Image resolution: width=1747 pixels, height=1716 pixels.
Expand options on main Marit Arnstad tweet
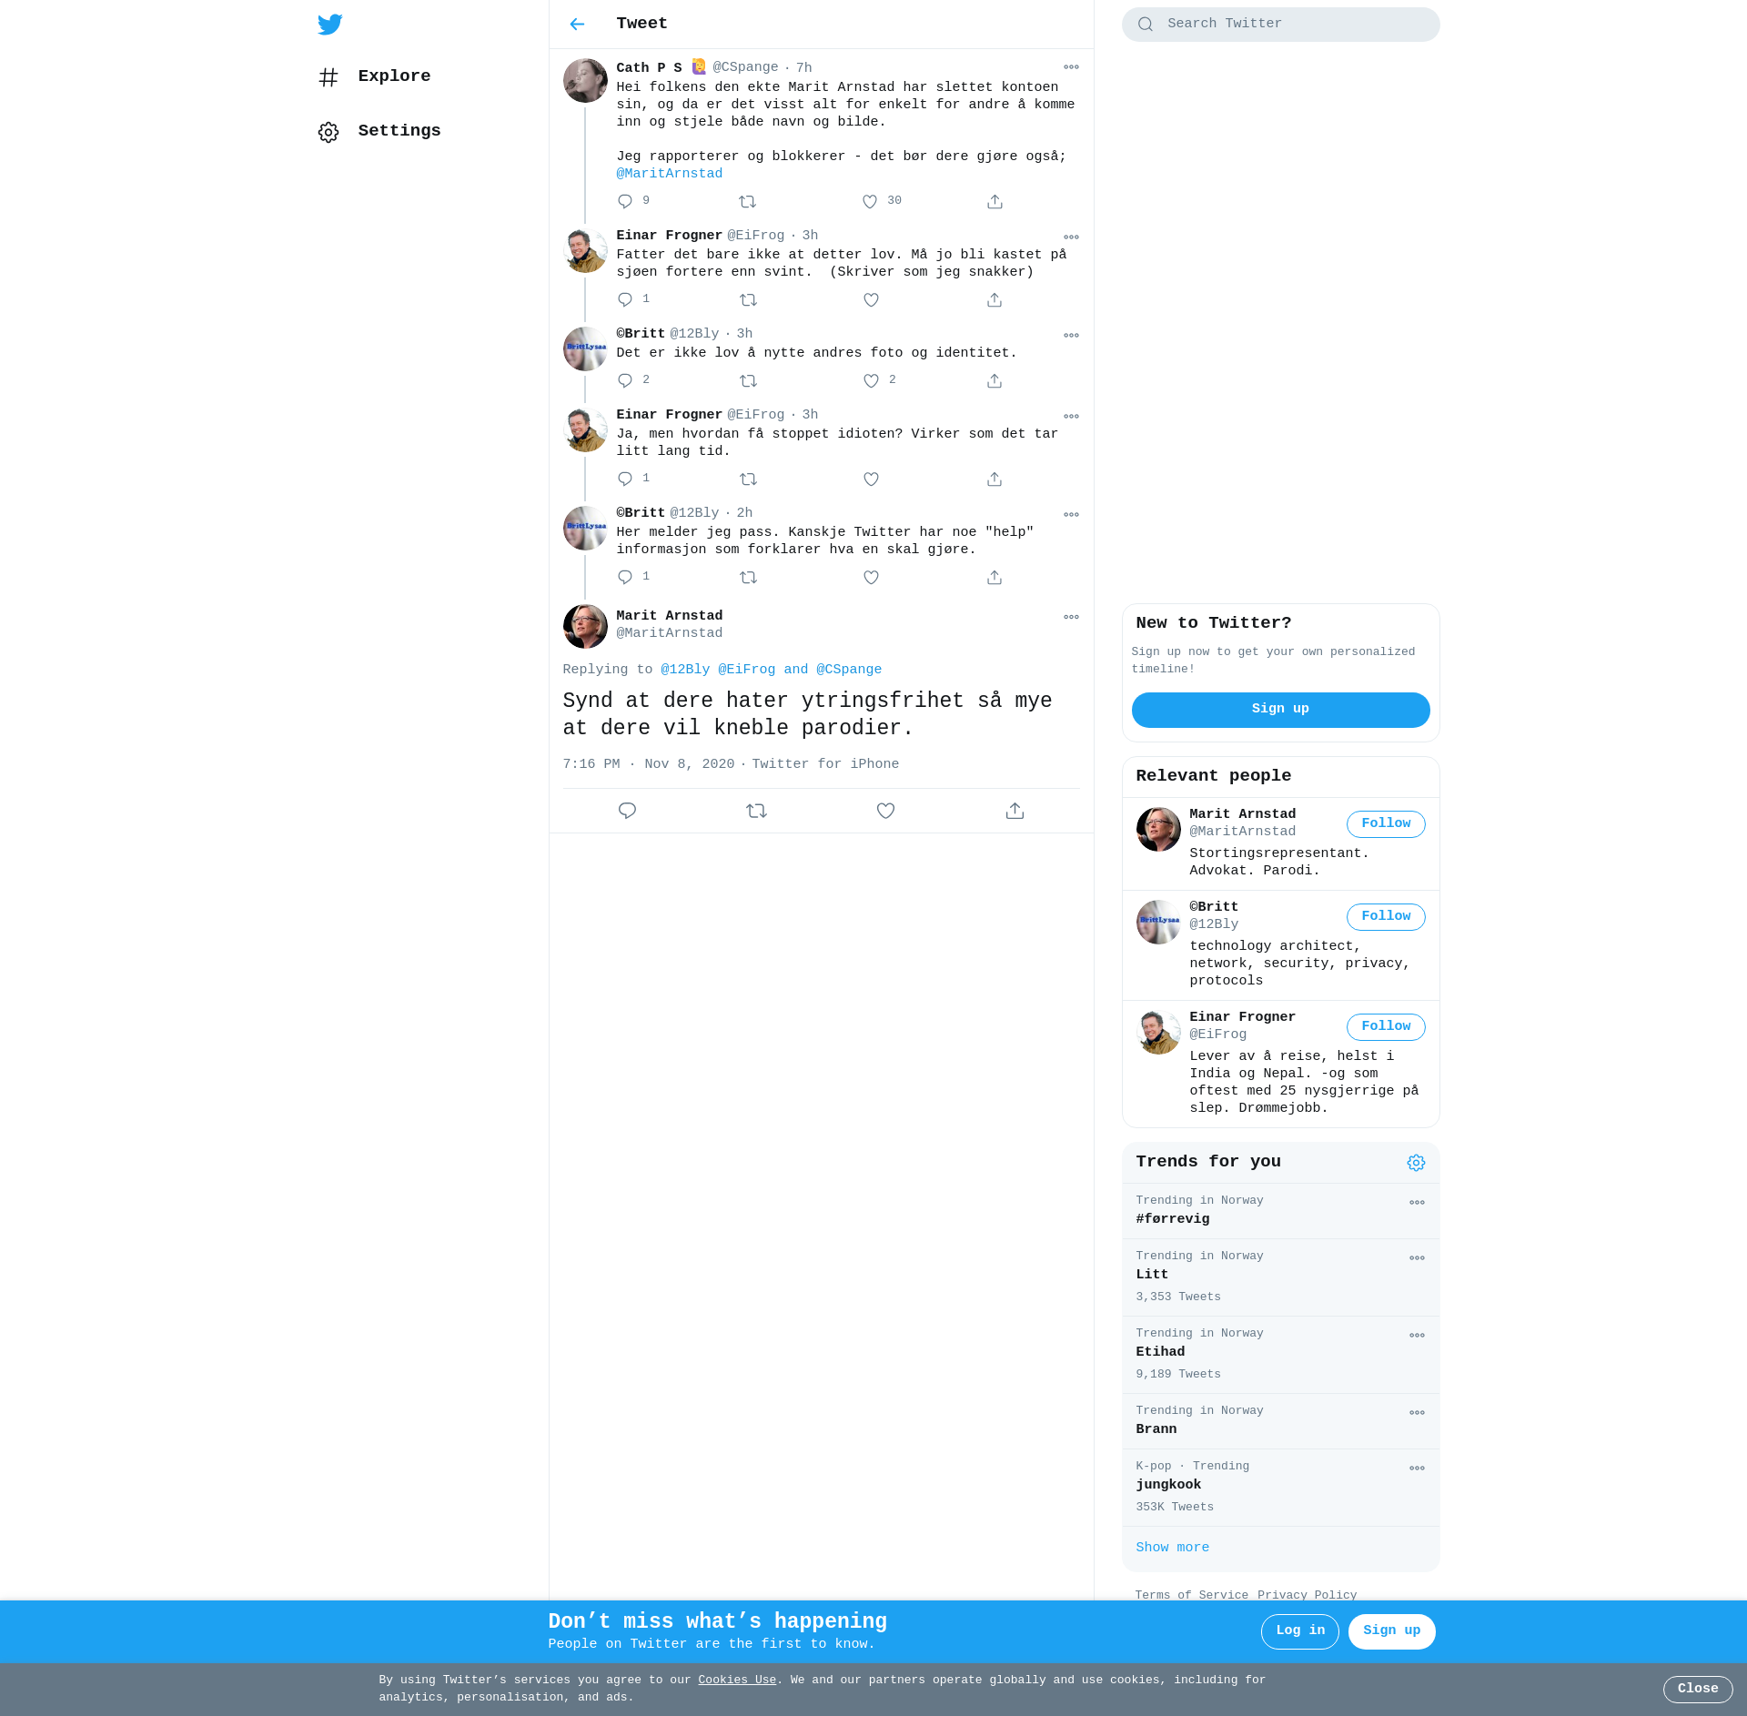[x=1071, y=617]
